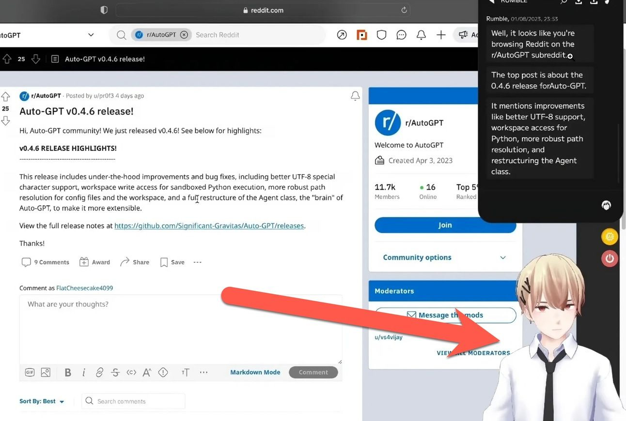Upvote the post in the black header bar
This screenshot has width=626, height=421.
coord(7,59)
